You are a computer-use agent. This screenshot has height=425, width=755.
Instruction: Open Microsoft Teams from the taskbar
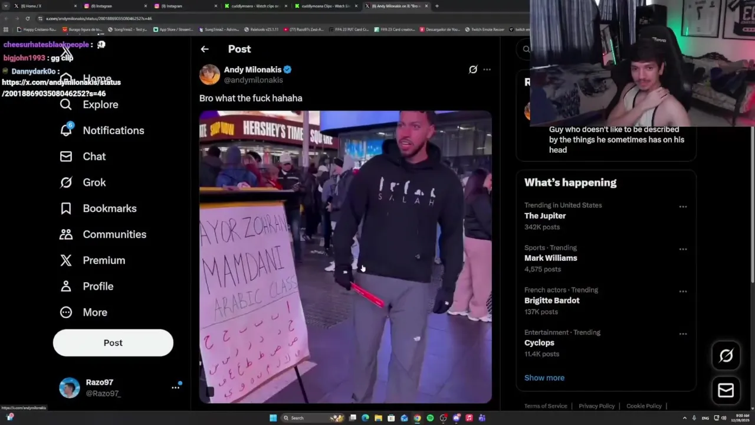coord(482,418)
